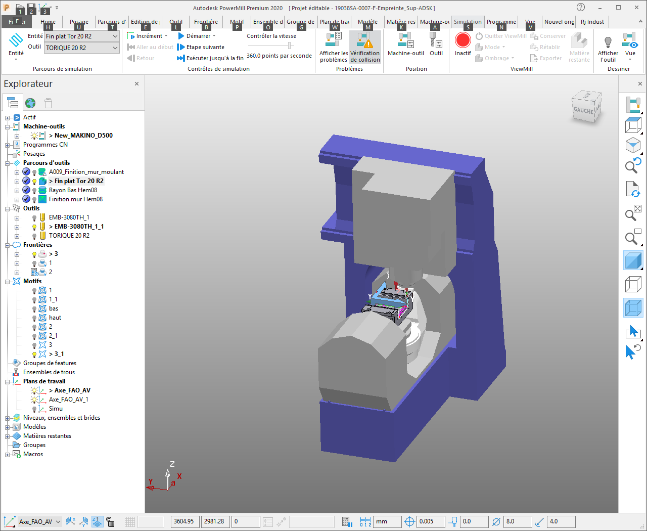Click the red Inactif ViewMill button
Image resolution: width=647 pixels, height=531 pixels.
[463, 40]
